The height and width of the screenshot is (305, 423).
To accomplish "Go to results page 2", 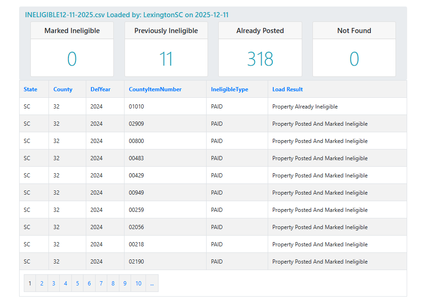I will click(42, 283).
